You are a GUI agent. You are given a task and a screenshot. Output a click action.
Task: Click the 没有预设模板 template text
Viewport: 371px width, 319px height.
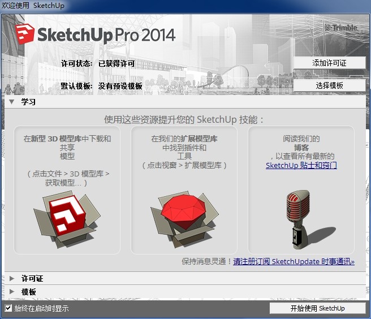click(120, 86)
